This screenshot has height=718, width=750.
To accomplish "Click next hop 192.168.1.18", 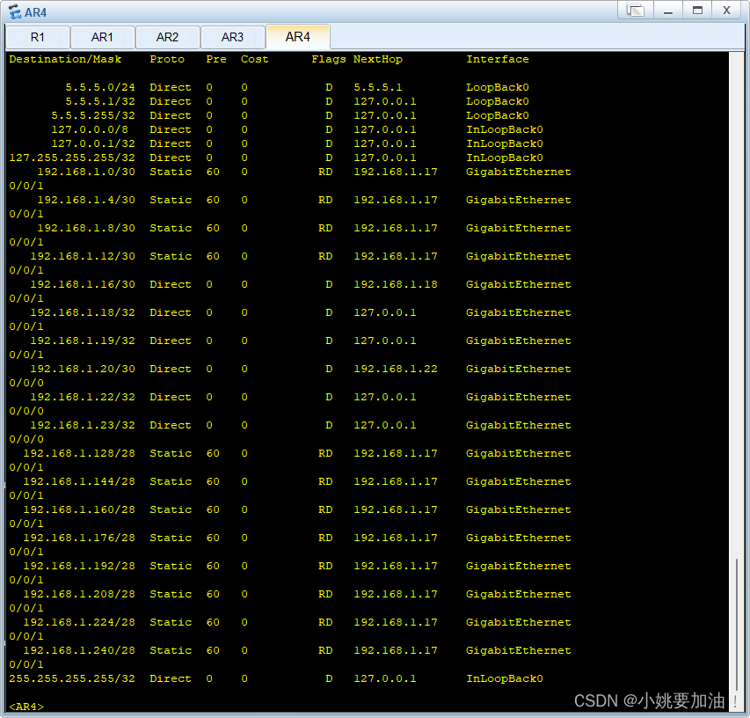I will tap(396, 285).
